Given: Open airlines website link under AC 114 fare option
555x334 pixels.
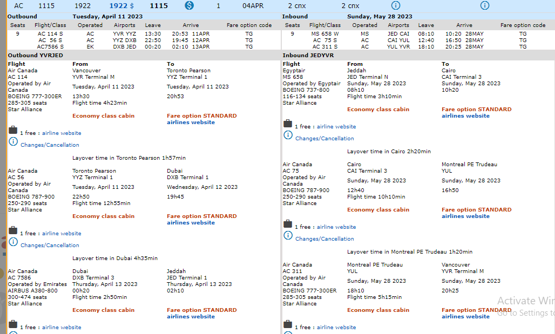Looking at the screenshot, I should coord(191,122).
